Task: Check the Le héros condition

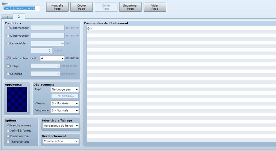Action: coord(8,74)
